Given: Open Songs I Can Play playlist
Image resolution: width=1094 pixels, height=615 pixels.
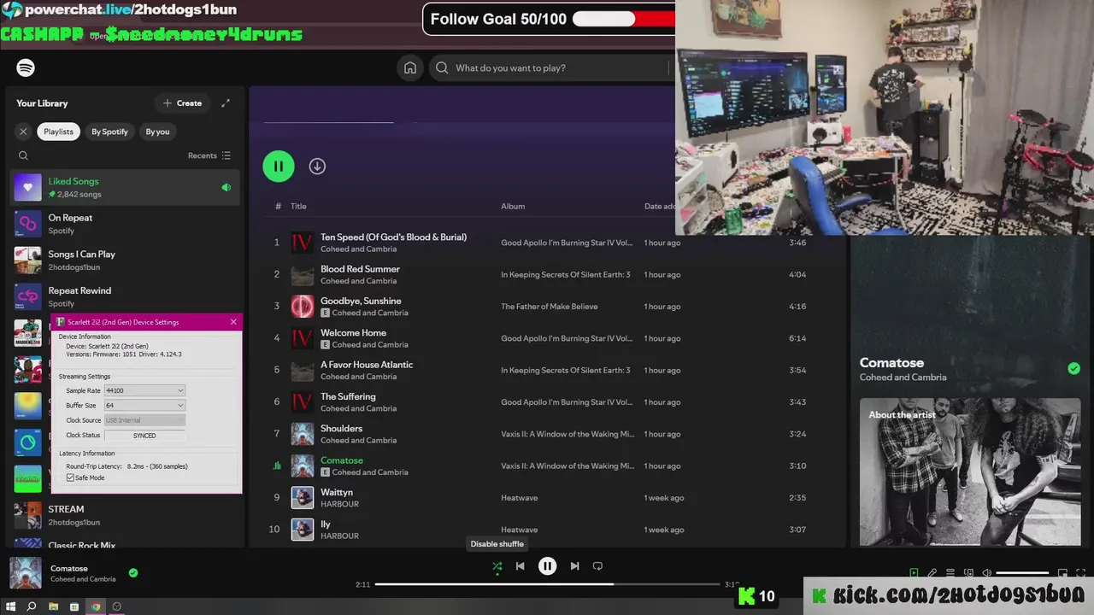Looking at the screenshot, I should click(125, 261).
